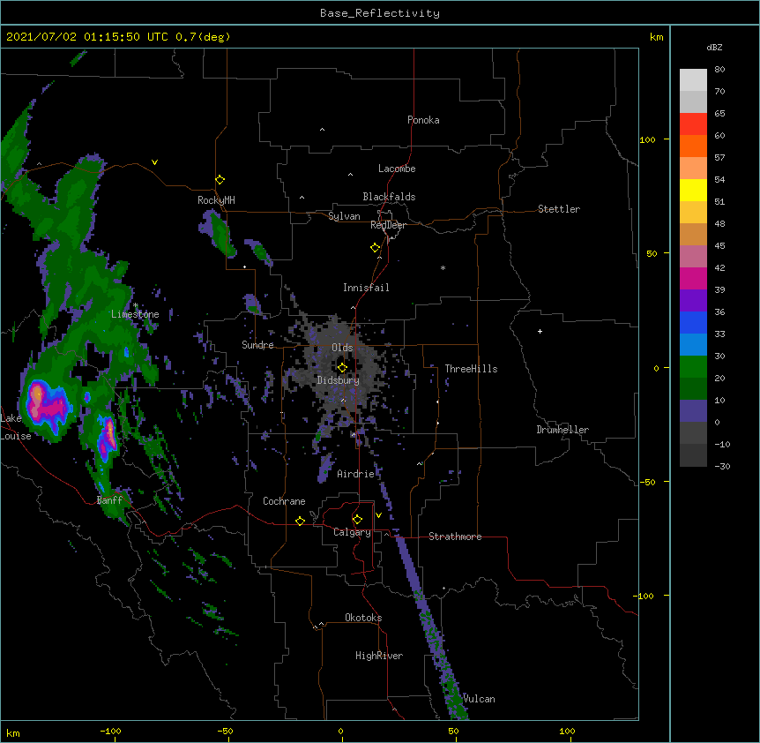Select the RockyMH label
This screenshot has width=760, height=743.
216,200
